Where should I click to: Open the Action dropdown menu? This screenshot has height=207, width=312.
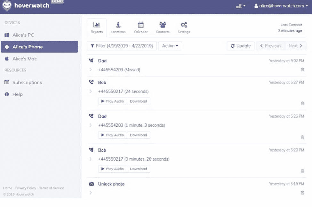tap(170, 46)
